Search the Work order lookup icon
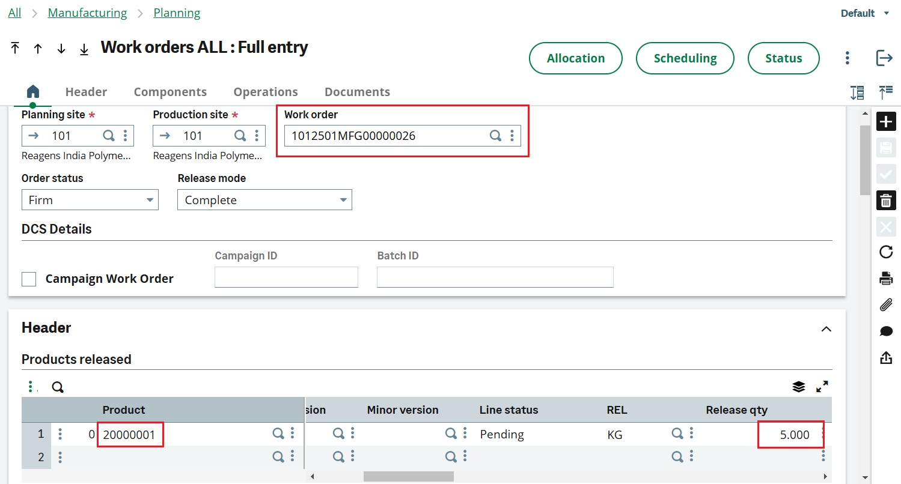Viewport: 901px width, 484px height. 495,136
